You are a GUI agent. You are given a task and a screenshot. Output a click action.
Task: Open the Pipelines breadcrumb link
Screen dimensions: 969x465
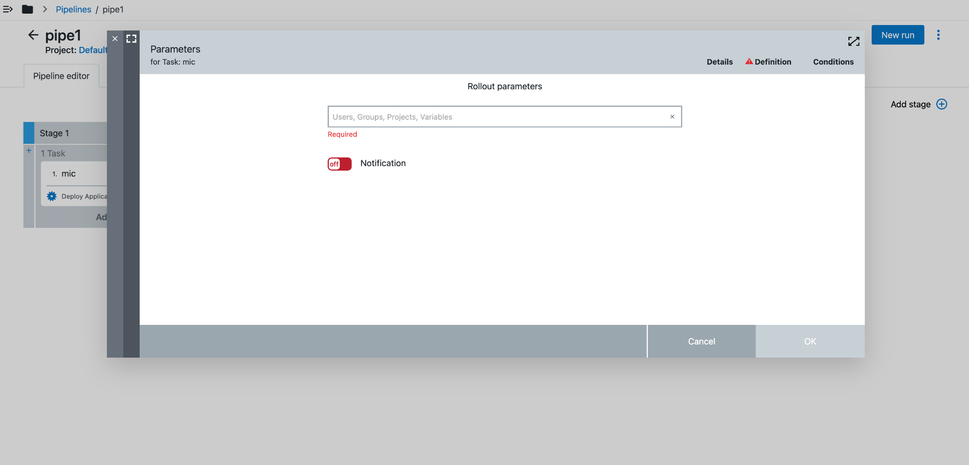point(73,9)
